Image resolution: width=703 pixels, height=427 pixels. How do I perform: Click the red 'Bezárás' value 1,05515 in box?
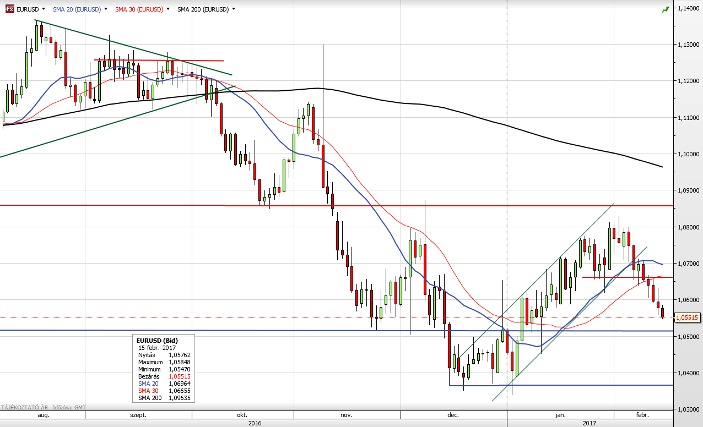pyautogui.click(x=179, y=376)
